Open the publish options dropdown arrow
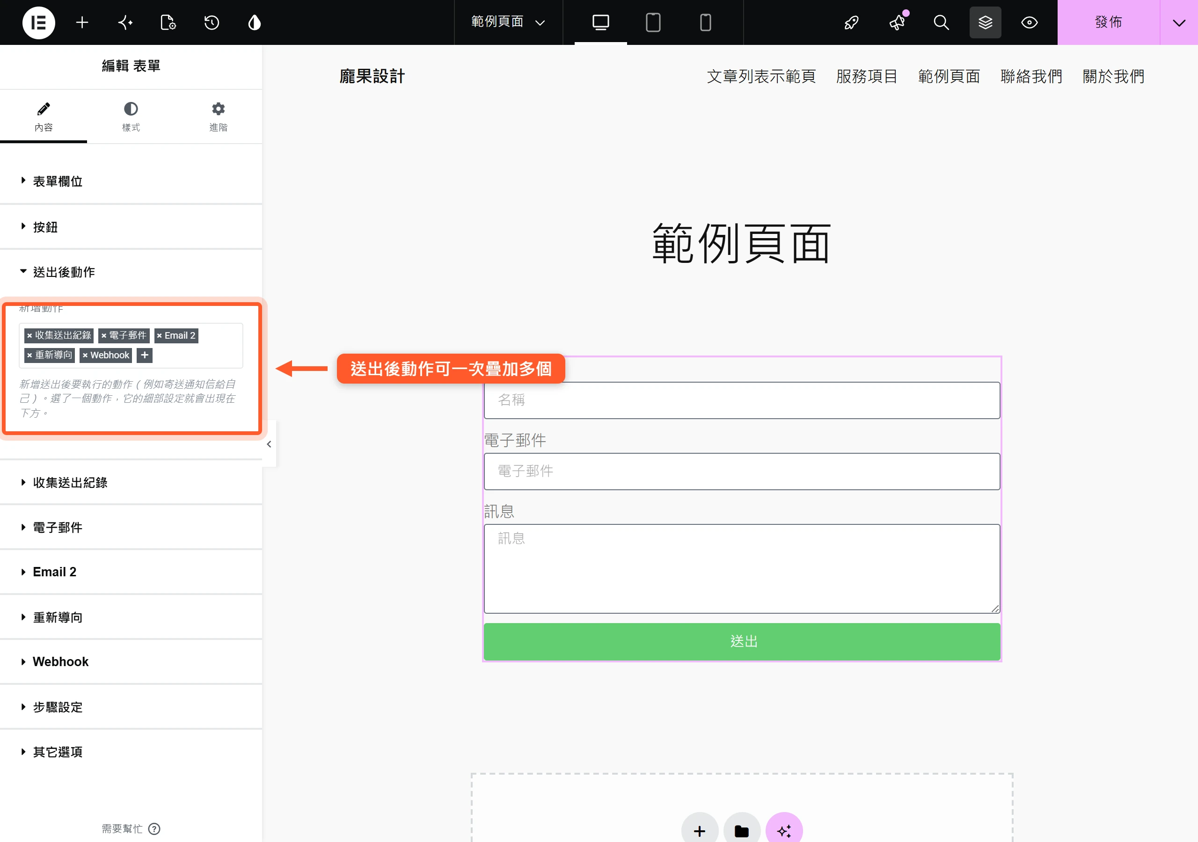 click(1179, 22)
